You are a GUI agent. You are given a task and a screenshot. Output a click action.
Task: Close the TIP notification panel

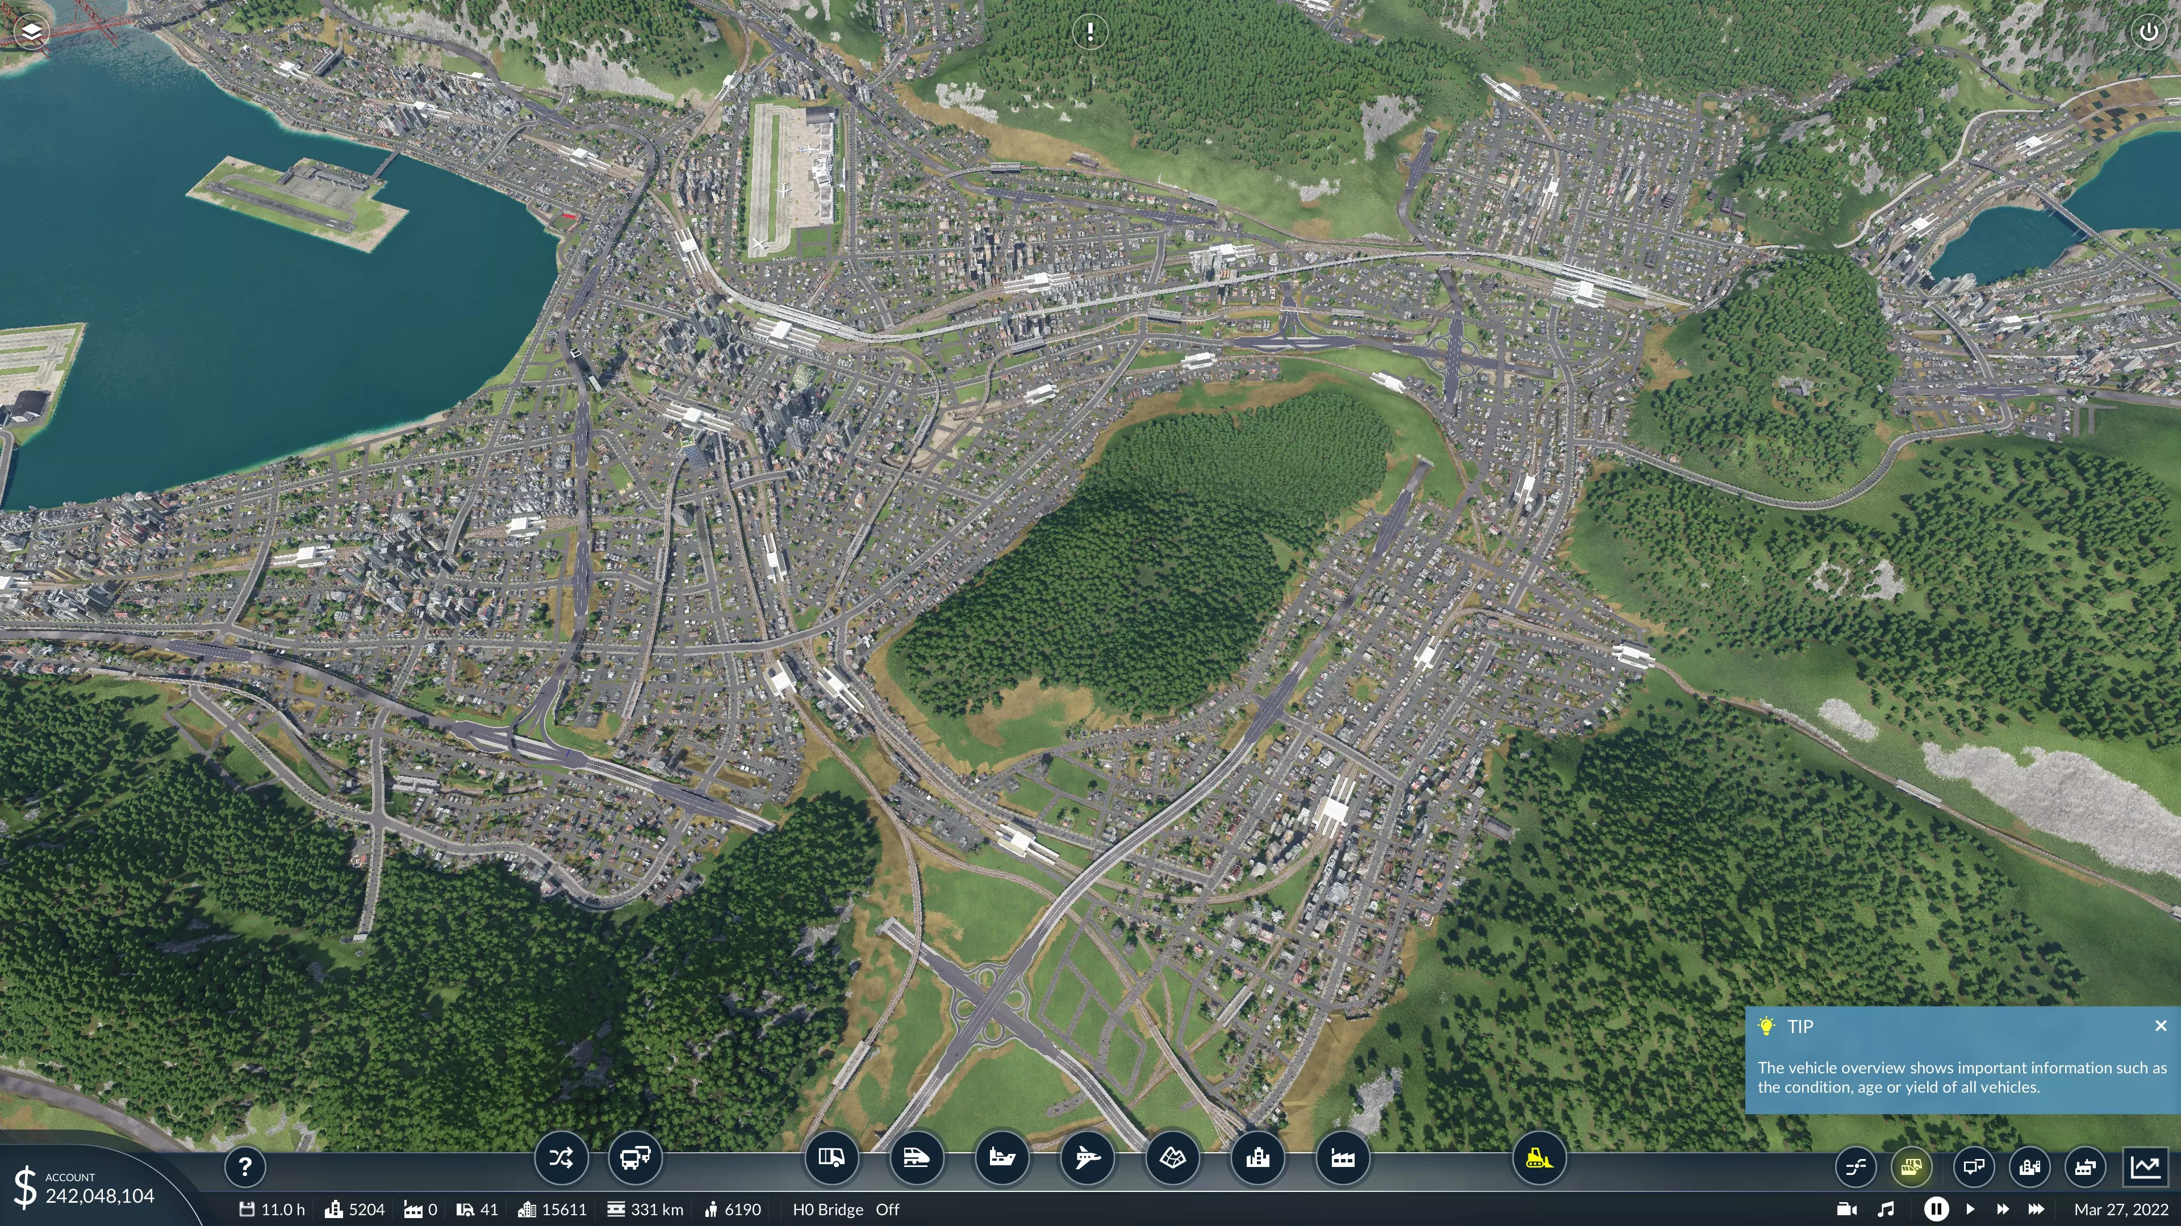point(2160,1026)
